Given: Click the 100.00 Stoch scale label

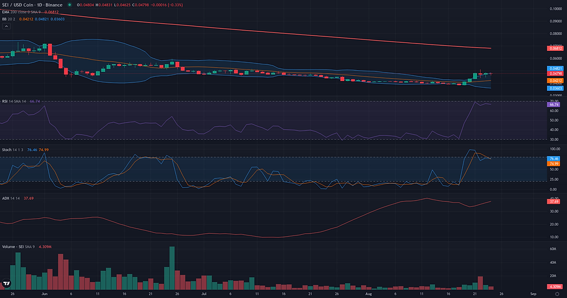Looking at the screenshot, I should pyautogui.click(x=555, y=149).
